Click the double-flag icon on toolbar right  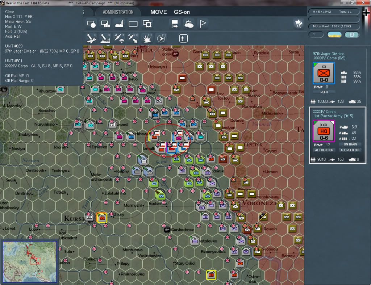point(299,24)
